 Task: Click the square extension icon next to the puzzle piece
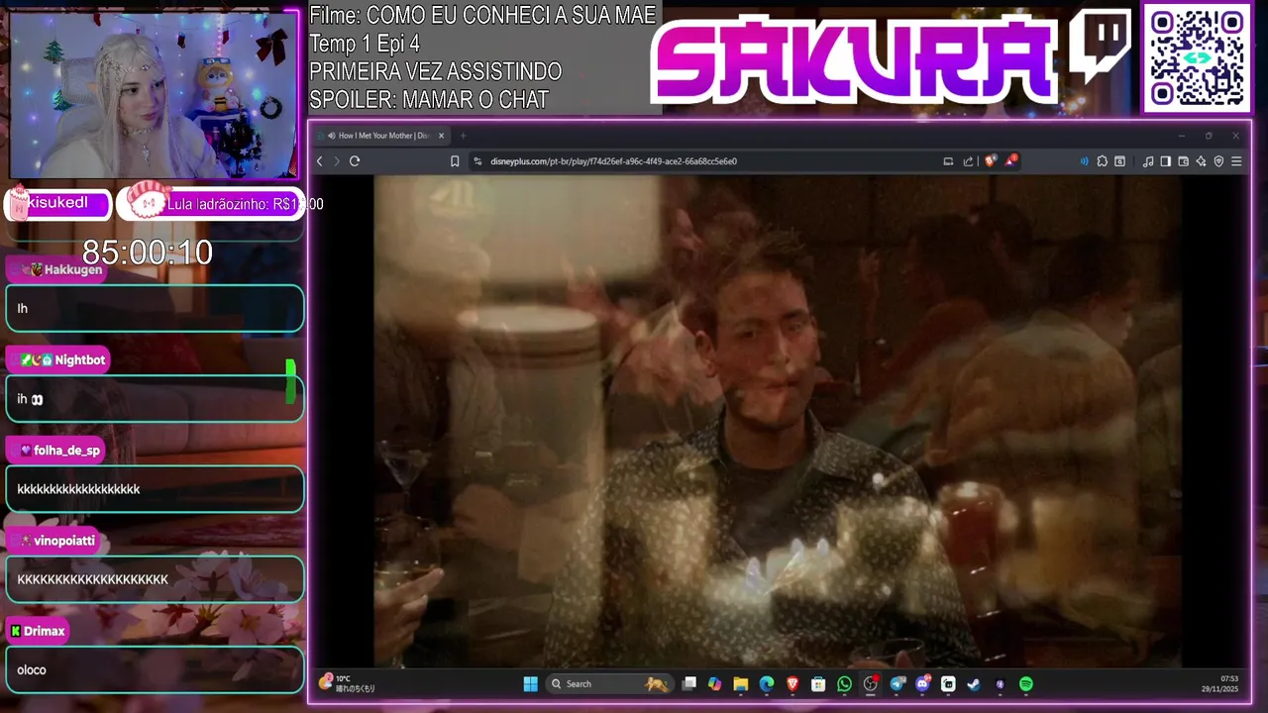point(1119,161)
